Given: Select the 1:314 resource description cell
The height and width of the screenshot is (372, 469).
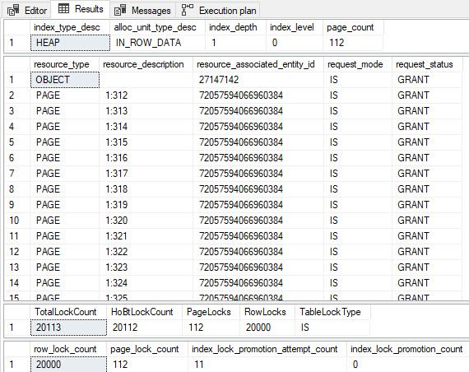Looking at the screenshot, I should [146, 127].
